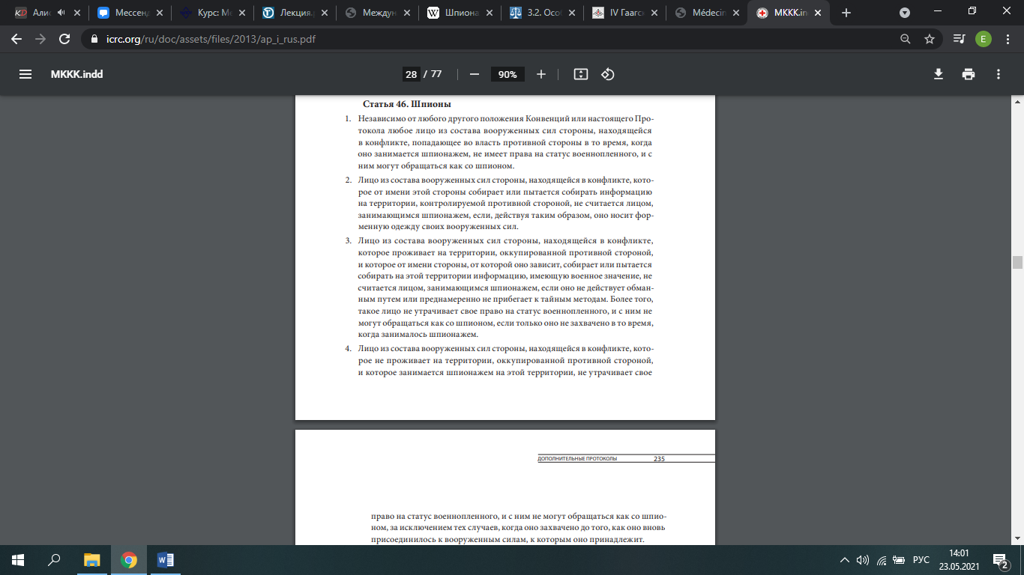This screenshot has height=575, width=1024.
Task: Click the zoom out minus button
Action: click(x=474, y=74)
